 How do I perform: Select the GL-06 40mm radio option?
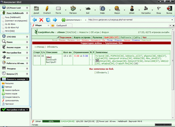[3, 24]
